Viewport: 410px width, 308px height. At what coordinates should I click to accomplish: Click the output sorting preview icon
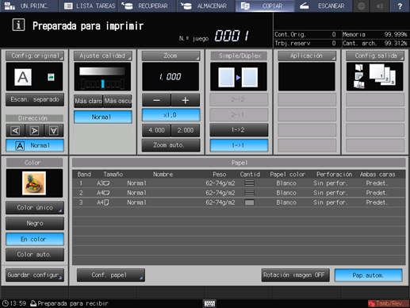pyautogui.click(x=375, y=77)
